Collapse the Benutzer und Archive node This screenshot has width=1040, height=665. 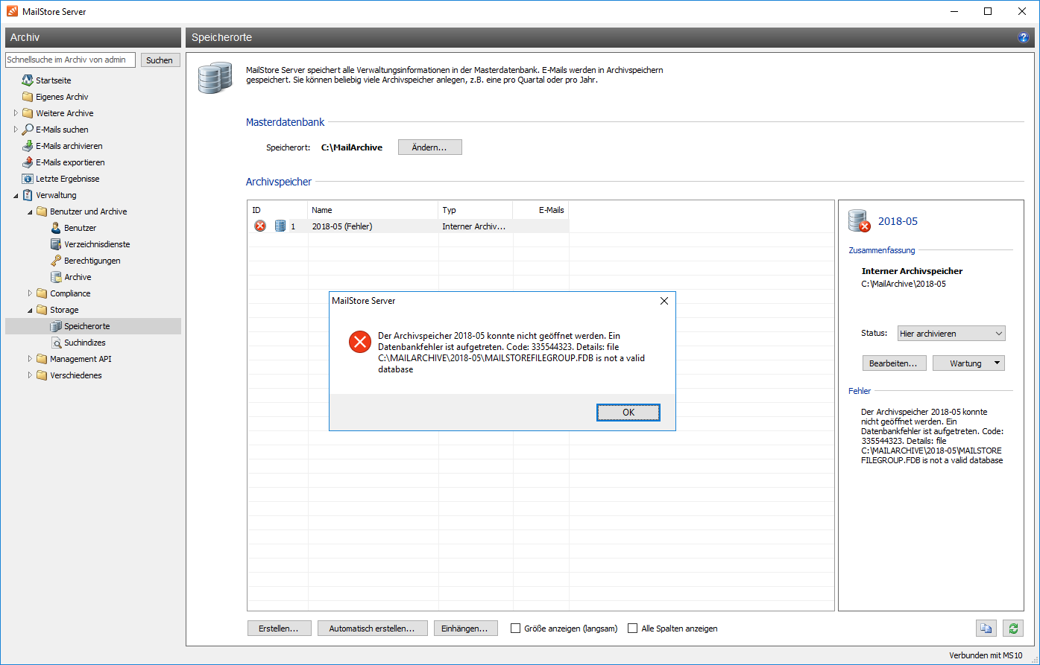pos(30,211)
